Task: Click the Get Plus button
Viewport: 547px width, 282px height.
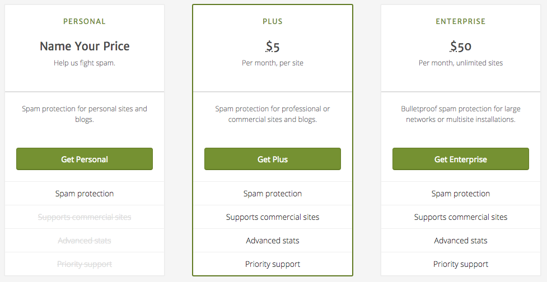Action: coord(273,159)
